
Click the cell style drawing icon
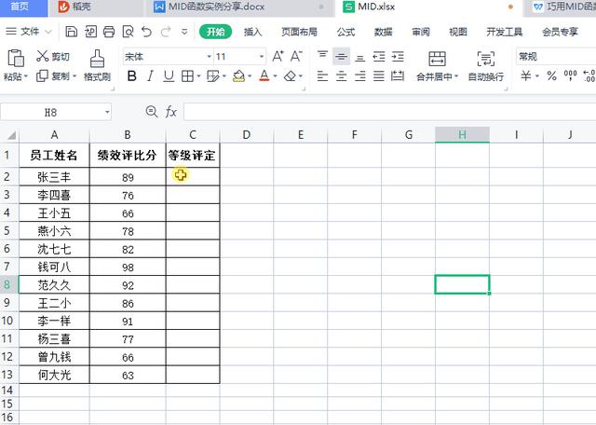click(x=213, y=76)
